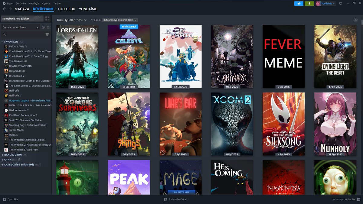
Task: Open the Carimara game cover
Action: point(232,57)
